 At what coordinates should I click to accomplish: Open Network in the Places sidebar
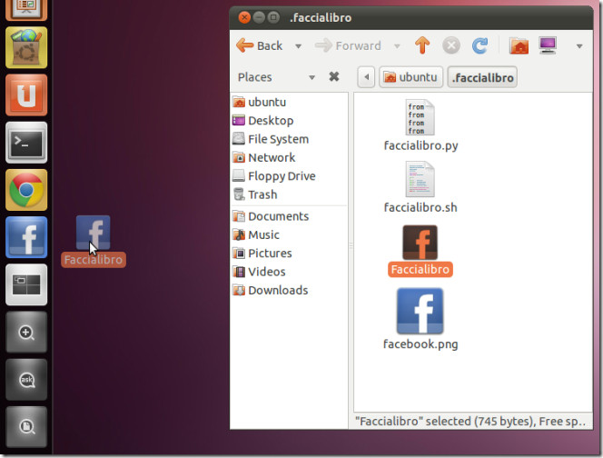[x=289, y=157]
